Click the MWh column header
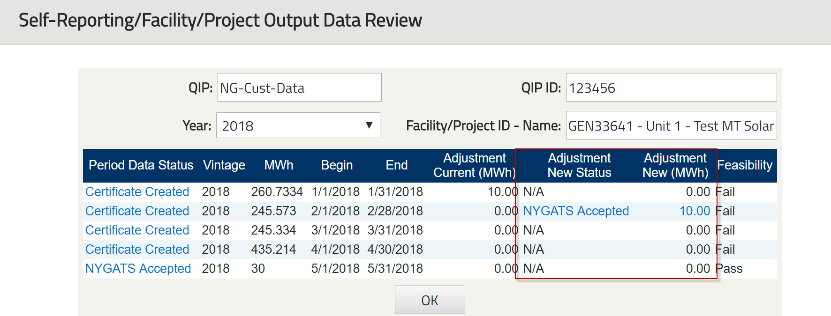The width and height of the screenshot is (831, 316). [279, 165]
